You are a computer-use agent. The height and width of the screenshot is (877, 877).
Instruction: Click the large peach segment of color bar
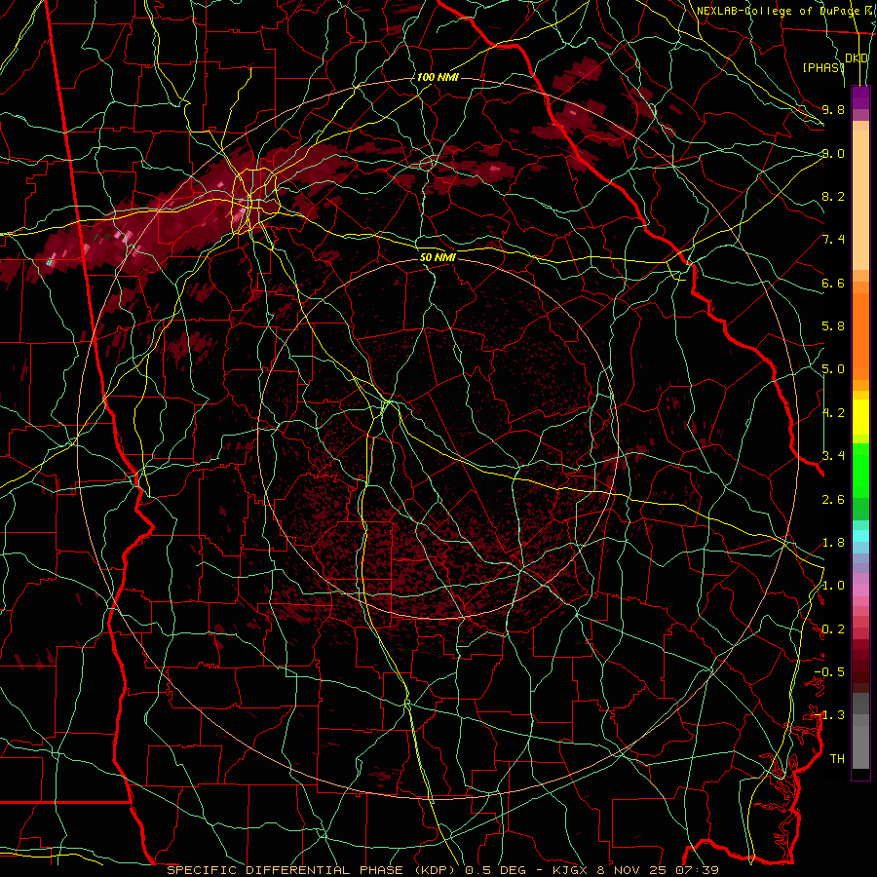coord(860,200)
